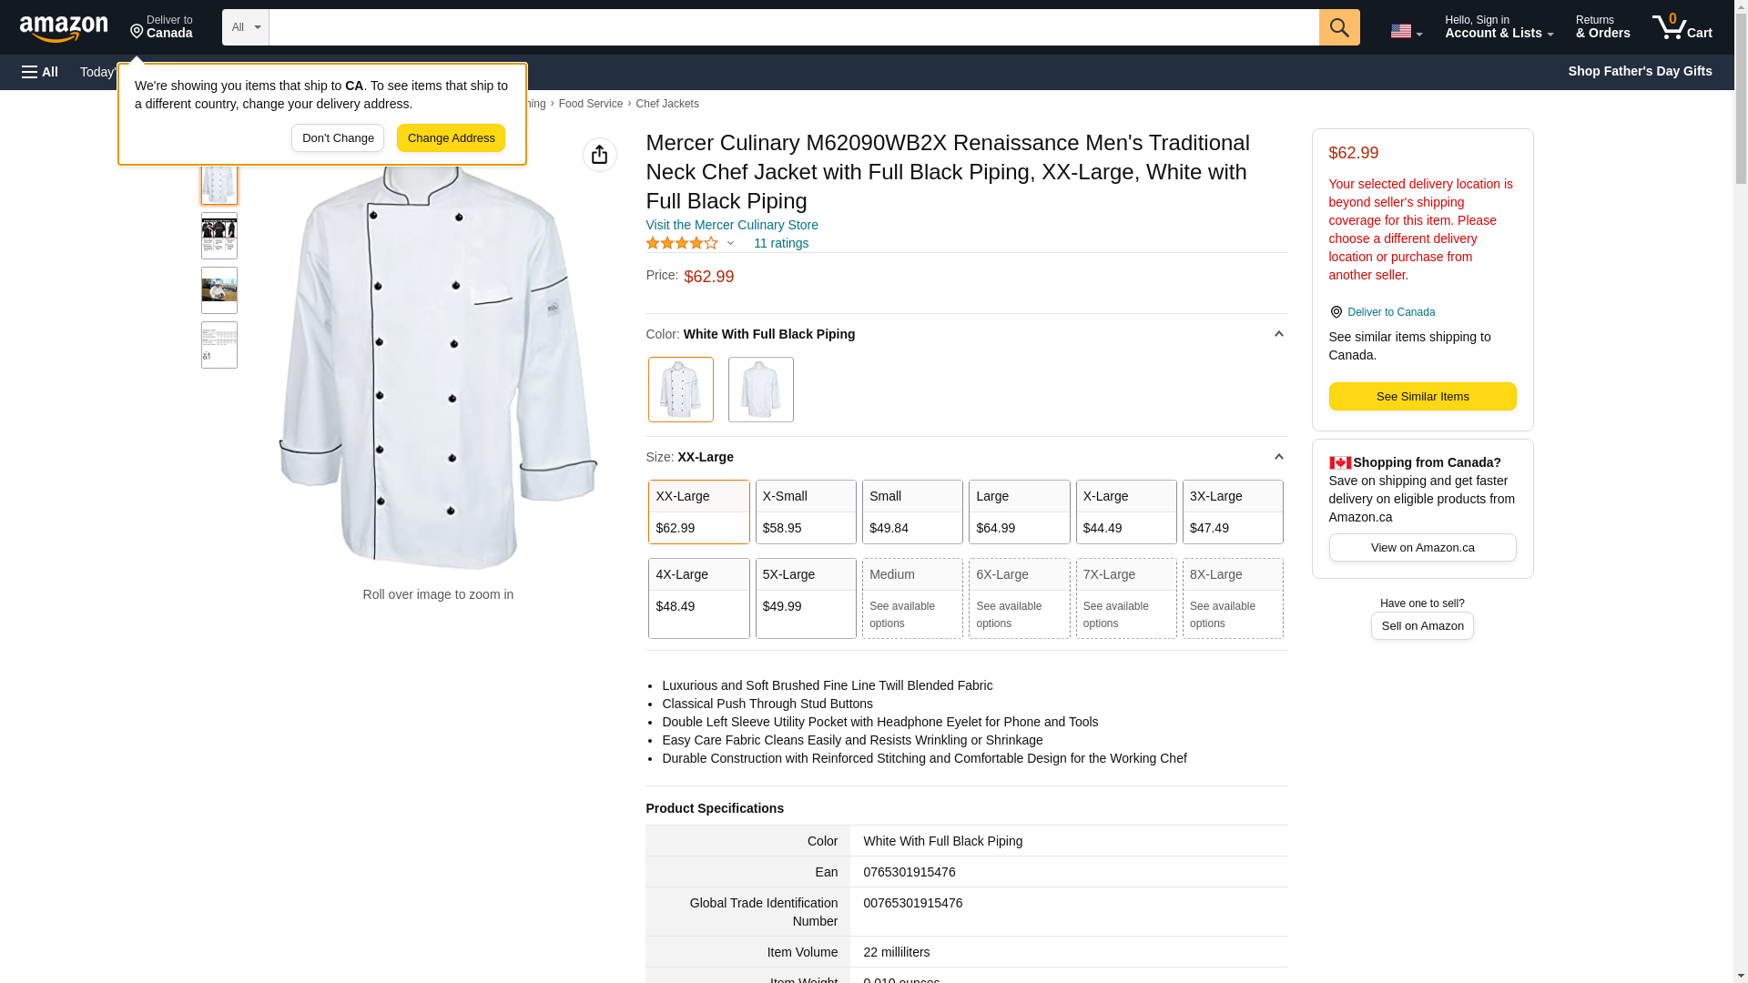Select the 3X-Large size option
This screenshot has height=983, width=1748.
pyautogui.click(x=1233, y=512)
